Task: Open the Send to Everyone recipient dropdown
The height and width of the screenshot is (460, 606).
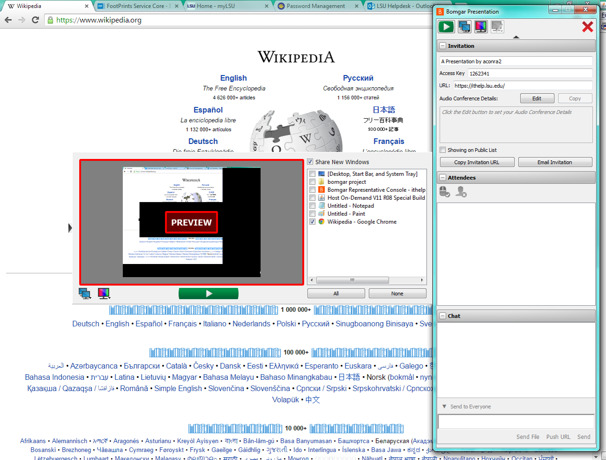Action: tap(444, 407)
